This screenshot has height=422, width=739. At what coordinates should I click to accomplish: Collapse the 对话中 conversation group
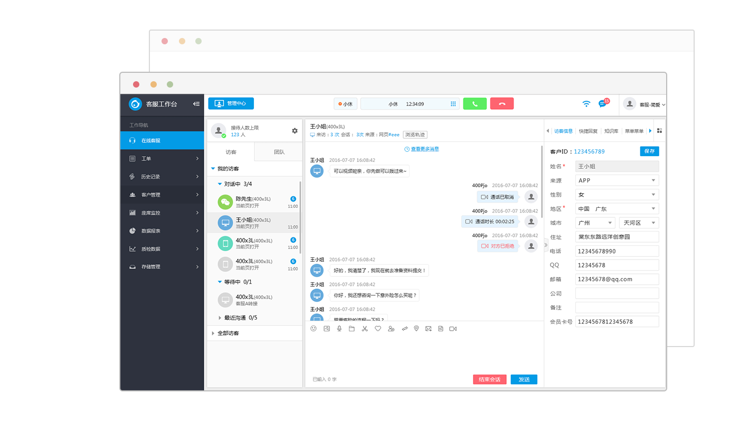tap(220, 184)
